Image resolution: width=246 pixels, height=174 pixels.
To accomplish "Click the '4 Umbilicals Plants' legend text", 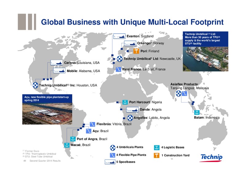I will pyautogui.click(x=130, y=147).
